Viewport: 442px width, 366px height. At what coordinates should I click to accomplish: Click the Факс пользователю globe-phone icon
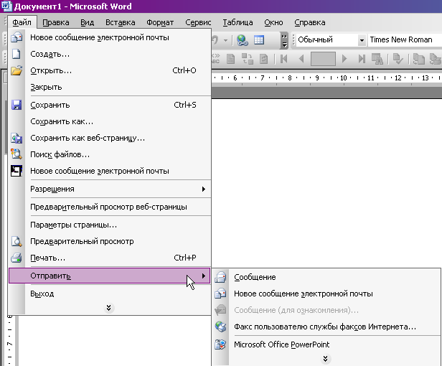220,327
